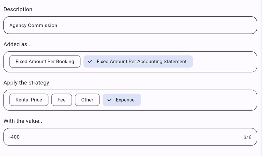Viewport: 264px width, 157px height.
Task: Place cursor at the -400 value text
Action: (x=15, y=137)
